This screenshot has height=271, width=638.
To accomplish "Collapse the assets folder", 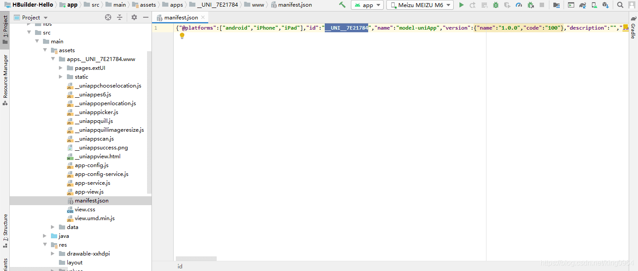I will 45,50.
